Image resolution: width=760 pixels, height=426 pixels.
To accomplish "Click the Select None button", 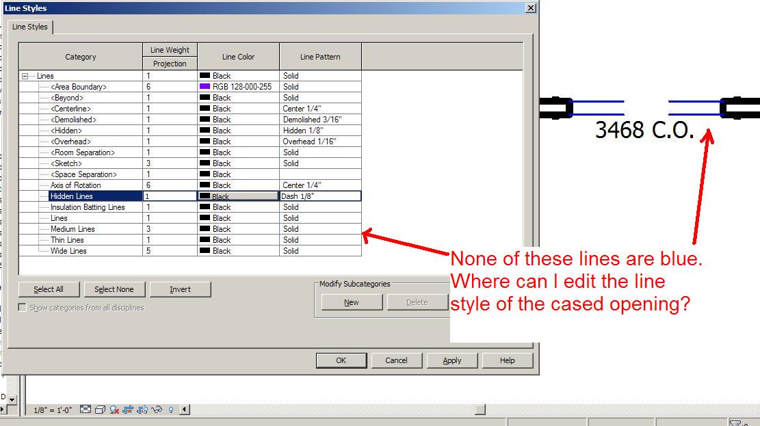I will (114, 289).
